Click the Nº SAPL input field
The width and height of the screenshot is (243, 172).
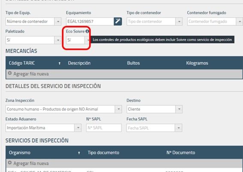point(104,128)
